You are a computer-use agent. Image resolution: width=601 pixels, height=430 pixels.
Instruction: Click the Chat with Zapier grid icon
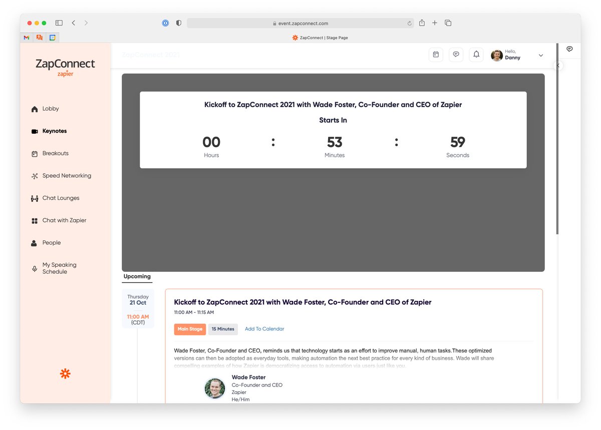tap(35, 221)
